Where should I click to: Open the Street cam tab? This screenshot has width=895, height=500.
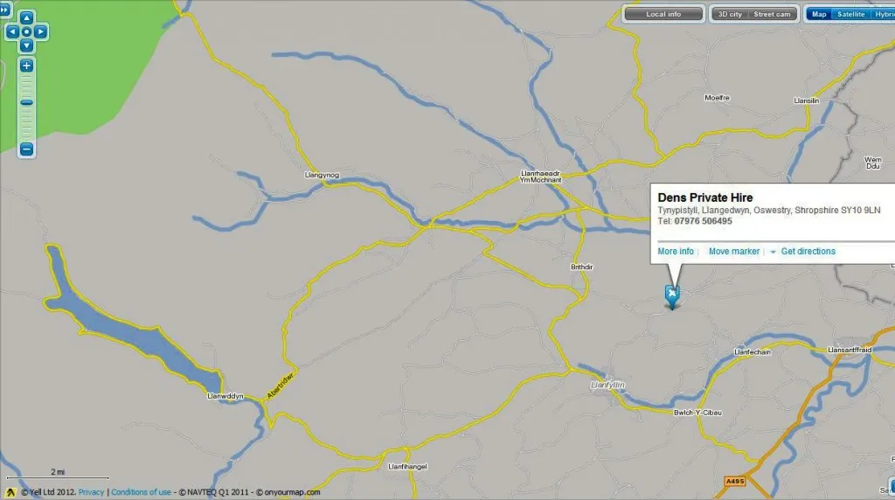tap(773, 14)
